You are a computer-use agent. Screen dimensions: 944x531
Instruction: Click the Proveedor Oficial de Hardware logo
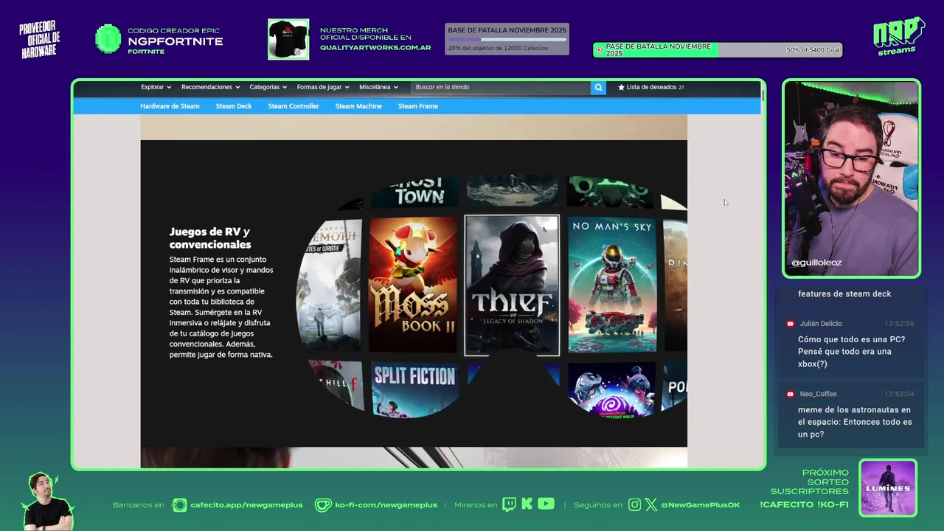(x=40, y=41)
